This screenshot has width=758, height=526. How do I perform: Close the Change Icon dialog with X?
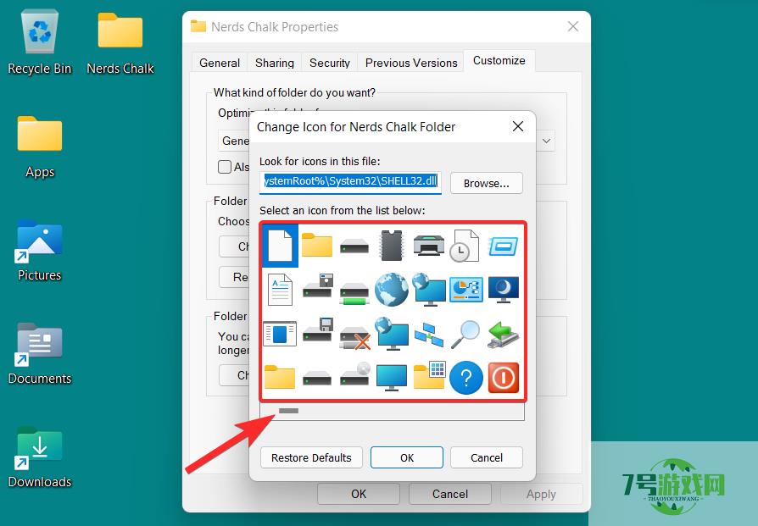click(518, 126)
